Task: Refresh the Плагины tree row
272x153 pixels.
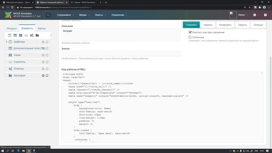Action: click(47, 69)
